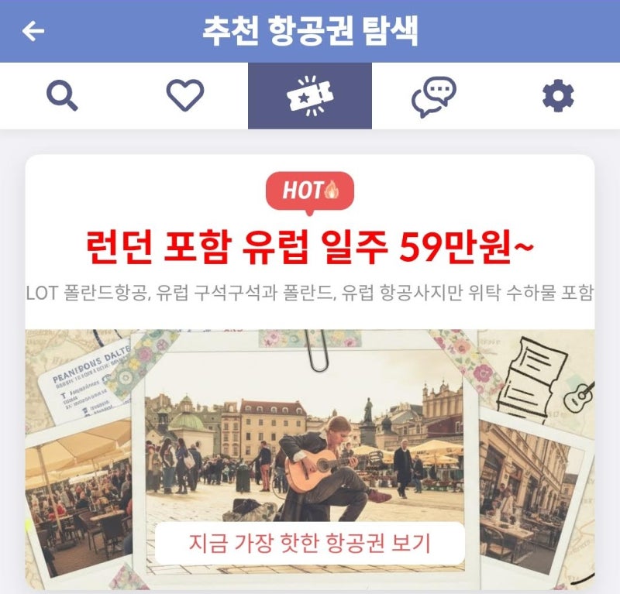Go back using the header arrow

33,31
